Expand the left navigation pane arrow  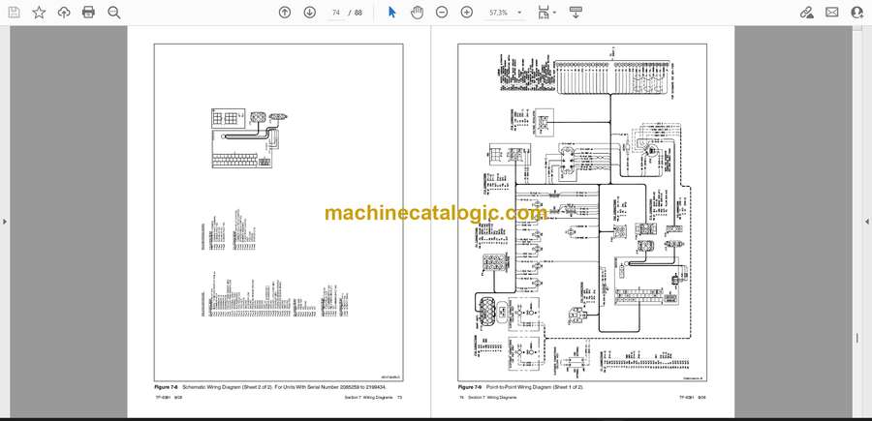coord(5,222)
